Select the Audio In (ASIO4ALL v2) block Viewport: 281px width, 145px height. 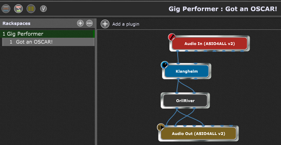coord(209,44)
